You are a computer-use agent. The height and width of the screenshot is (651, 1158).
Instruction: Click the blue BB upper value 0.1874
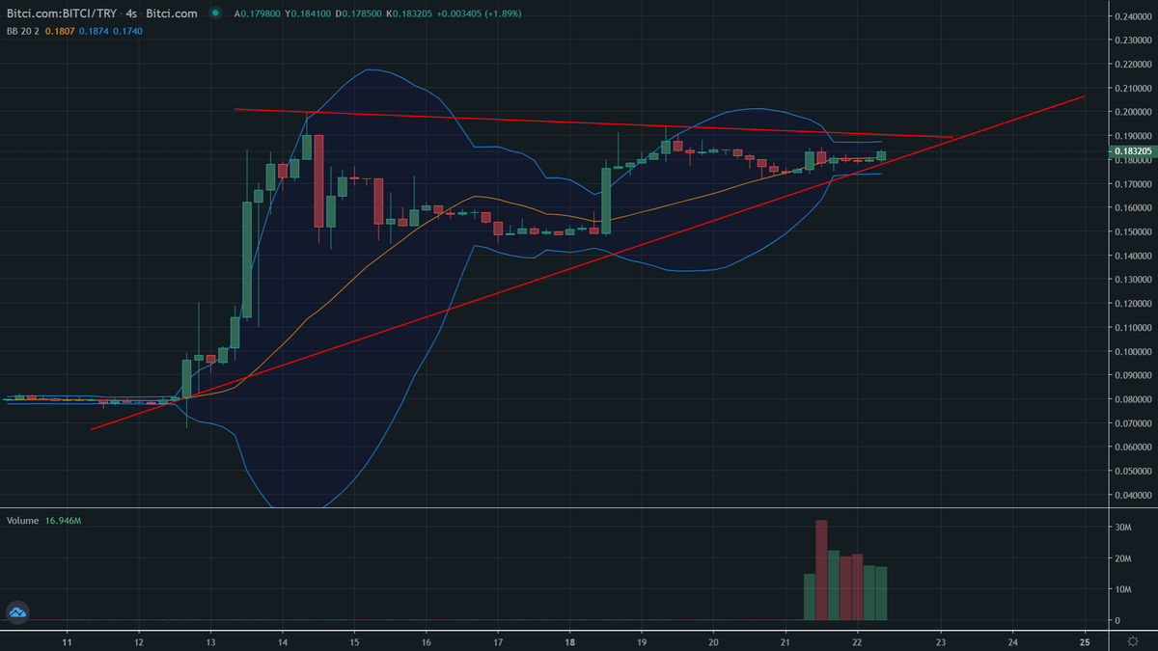pos(95,31)
